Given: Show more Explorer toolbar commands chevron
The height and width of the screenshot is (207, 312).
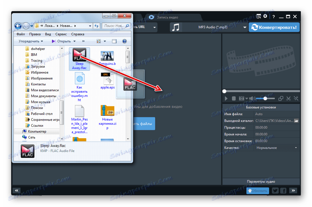Looking at the screenshot, I should (83, 41).
